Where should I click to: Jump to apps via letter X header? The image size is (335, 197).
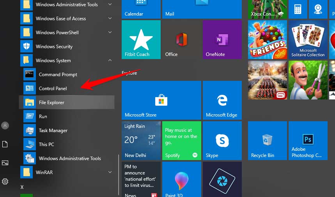[22, 187]
